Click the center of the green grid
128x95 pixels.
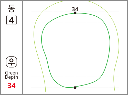point(75,49)
